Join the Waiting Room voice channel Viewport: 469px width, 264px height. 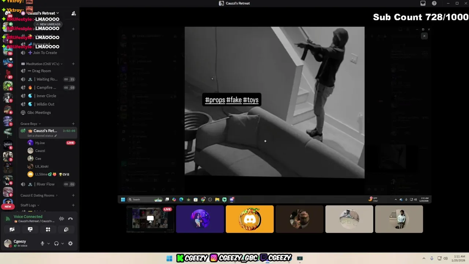click(x=48, y=79)
